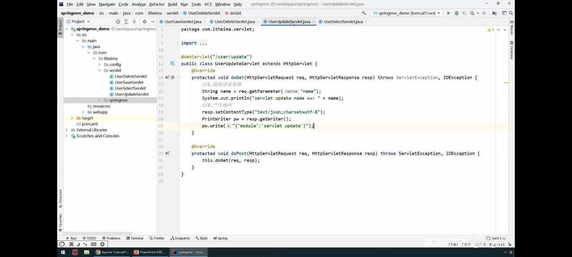Image resolution: width=572 pixels, height=257 pixels.
Task: Expand the webapp folder
Action: (x=83, y=112)
